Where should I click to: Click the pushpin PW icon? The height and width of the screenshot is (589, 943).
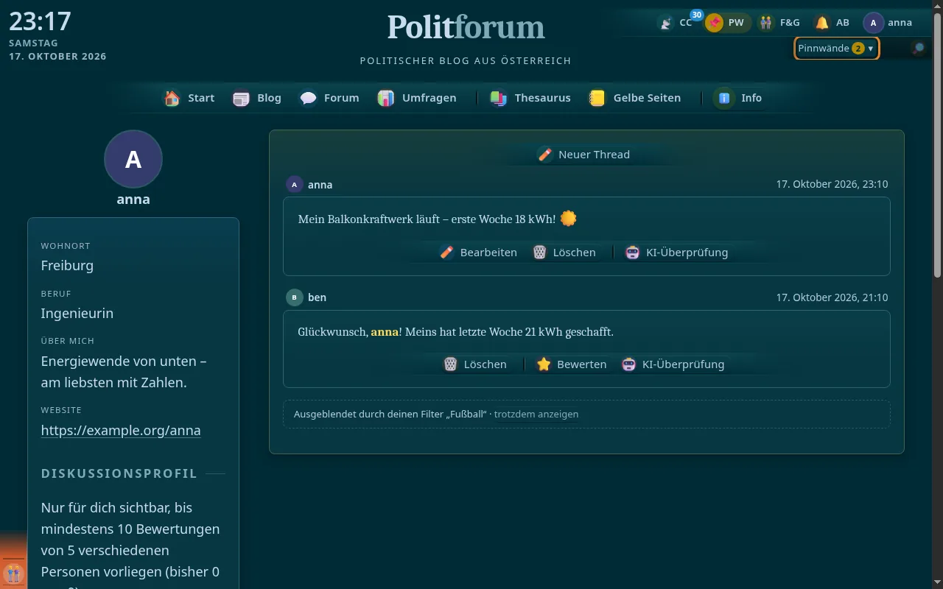(x=714, y=23)
